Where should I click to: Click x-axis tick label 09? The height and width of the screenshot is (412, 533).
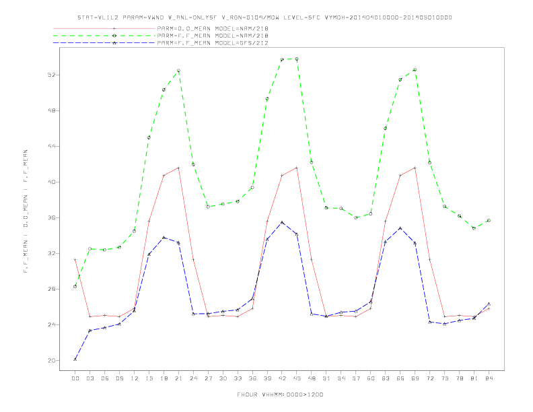tap(119, 378)
